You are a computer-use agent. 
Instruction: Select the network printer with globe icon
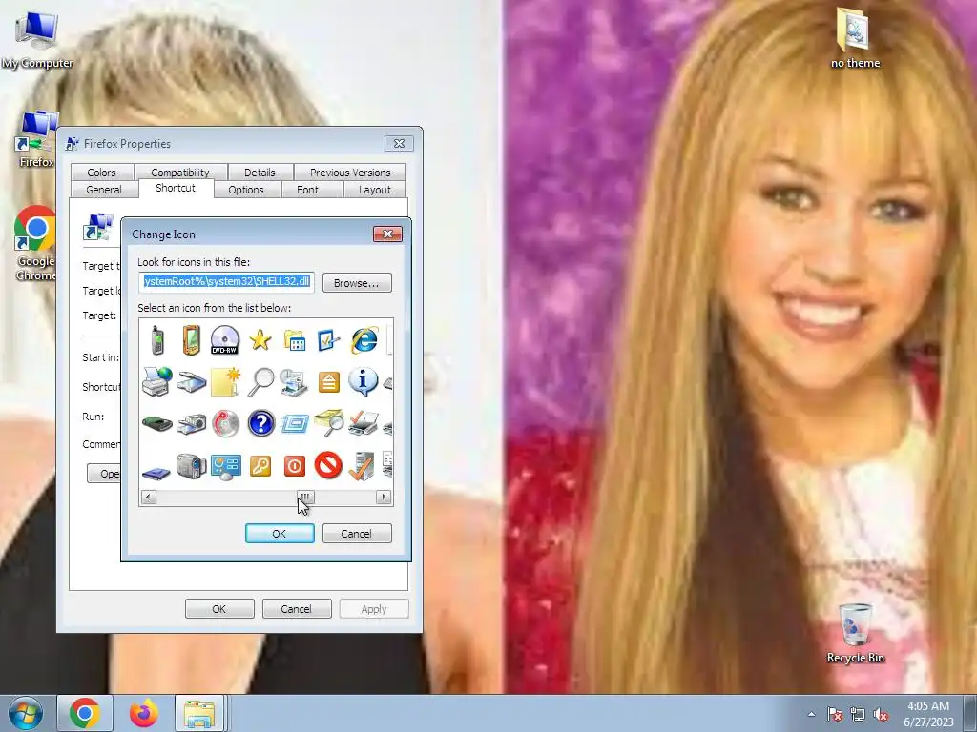(x=157, y=381)
